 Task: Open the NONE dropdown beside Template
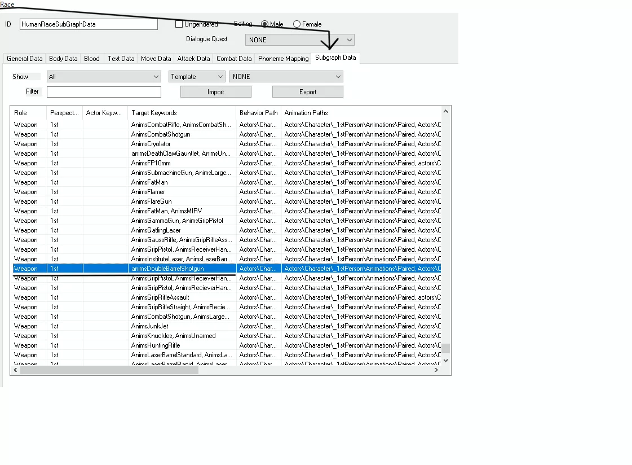point(286,77)
